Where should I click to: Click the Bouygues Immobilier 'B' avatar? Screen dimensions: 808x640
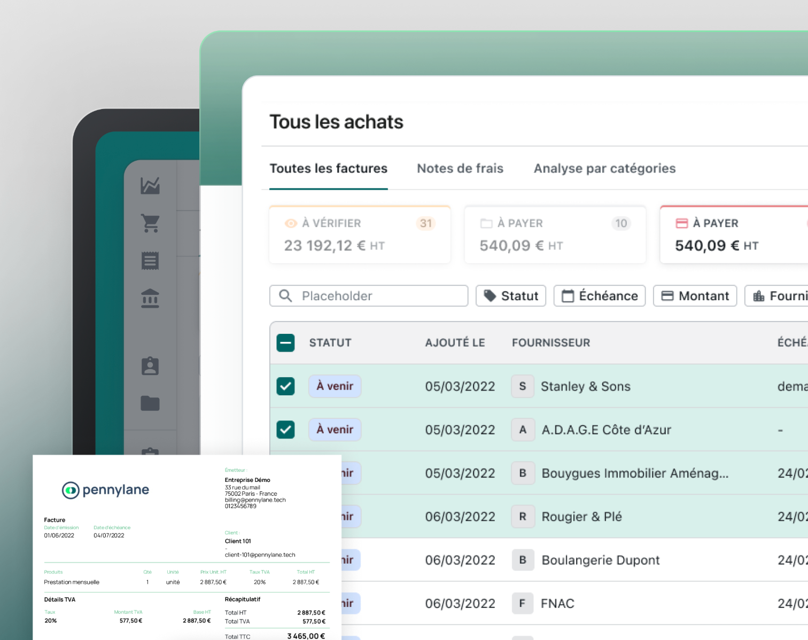pyautogui.click(x=523, y=473)
